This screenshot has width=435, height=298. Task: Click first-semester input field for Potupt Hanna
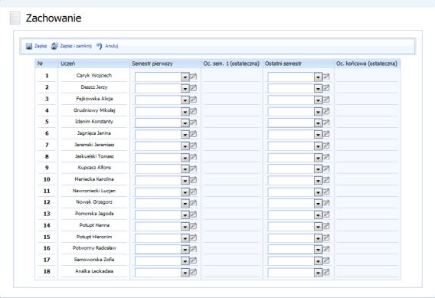click(158, 227)
